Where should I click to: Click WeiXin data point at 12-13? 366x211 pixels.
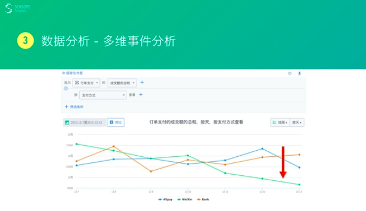click(x=300, y=185)
